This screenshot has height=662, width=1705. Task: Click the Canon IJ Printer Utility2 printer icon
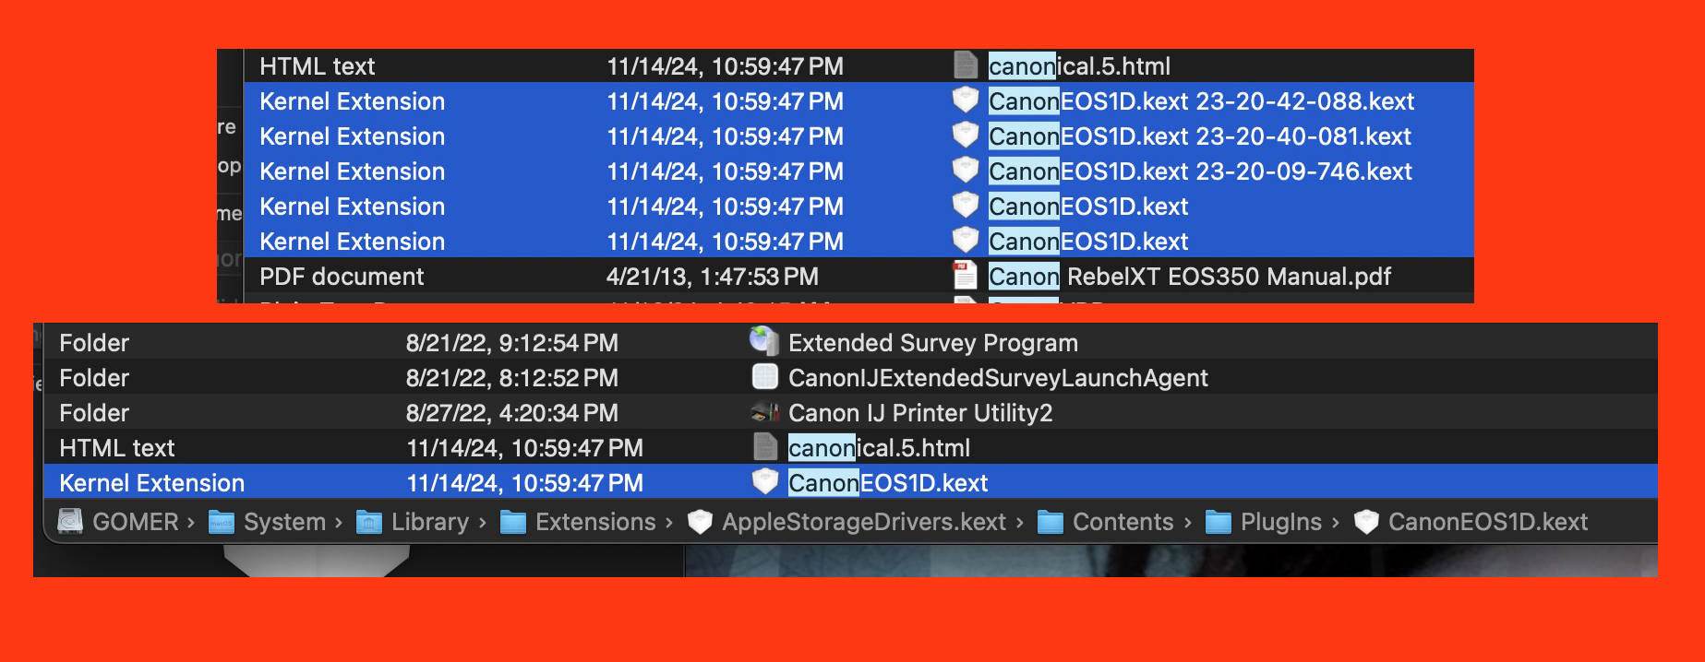click(765, 412)
